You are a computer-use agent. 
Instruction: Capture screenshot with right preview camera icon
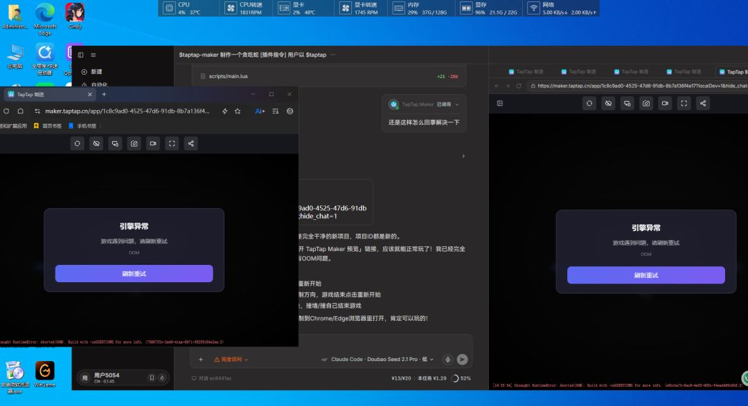click(x=646, y=104)
